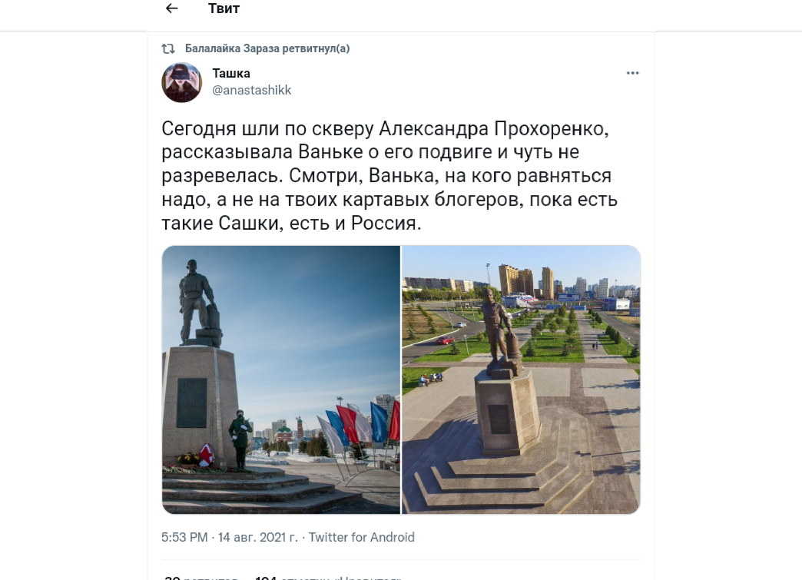Open Балалайка Зараза ретвитнул(а) link

tap(267, 48)
